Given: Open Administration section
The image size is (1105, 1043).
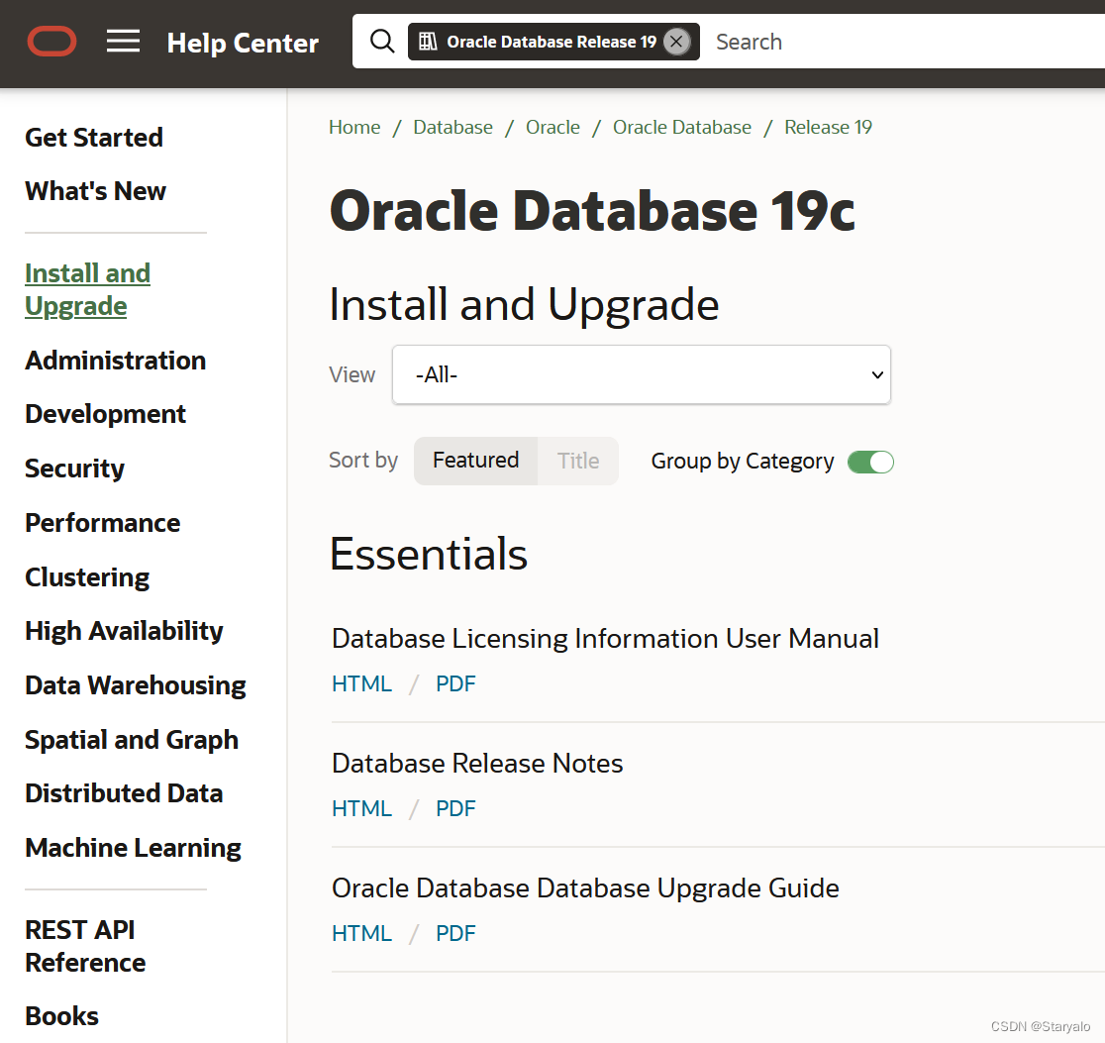Looking at the screenshot, I should coord(115,361).
